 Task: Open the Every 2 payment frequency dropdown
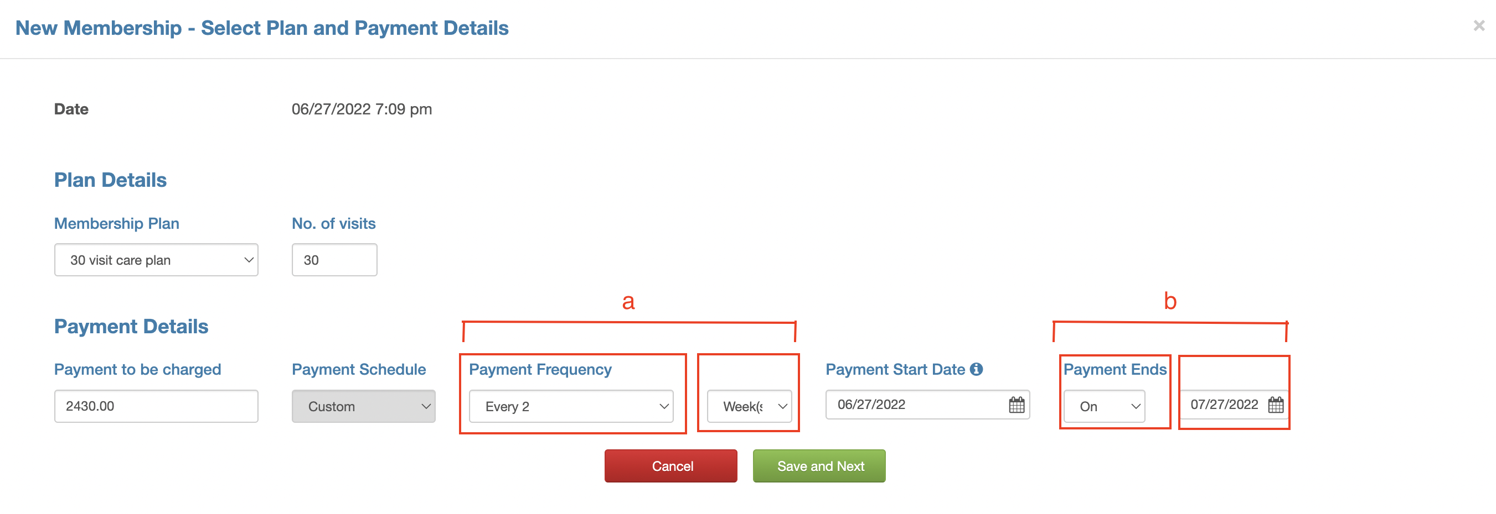click(x=571, y=406)
